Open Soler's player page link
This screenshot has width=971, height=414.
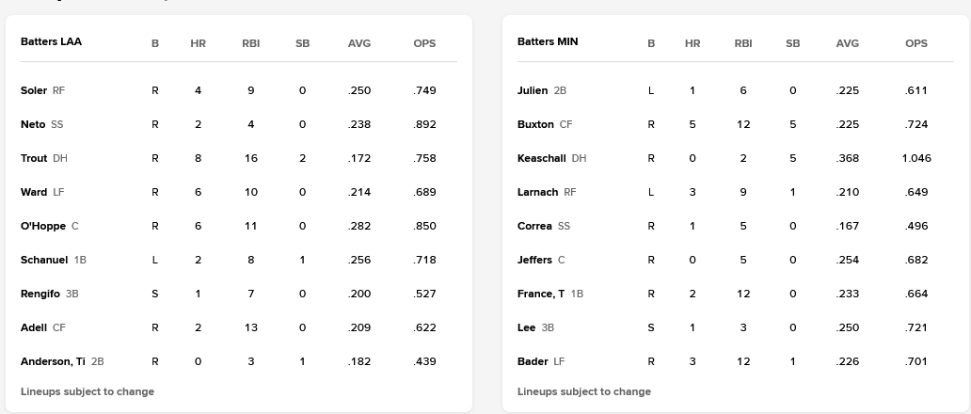[x=34, y=90]
